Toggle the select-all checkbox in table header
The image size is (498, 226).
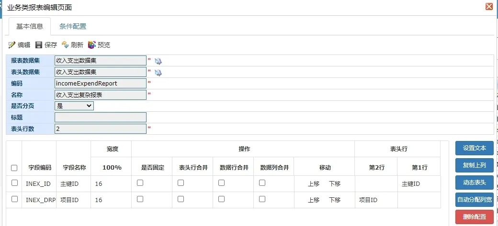[x=14, y=168]
